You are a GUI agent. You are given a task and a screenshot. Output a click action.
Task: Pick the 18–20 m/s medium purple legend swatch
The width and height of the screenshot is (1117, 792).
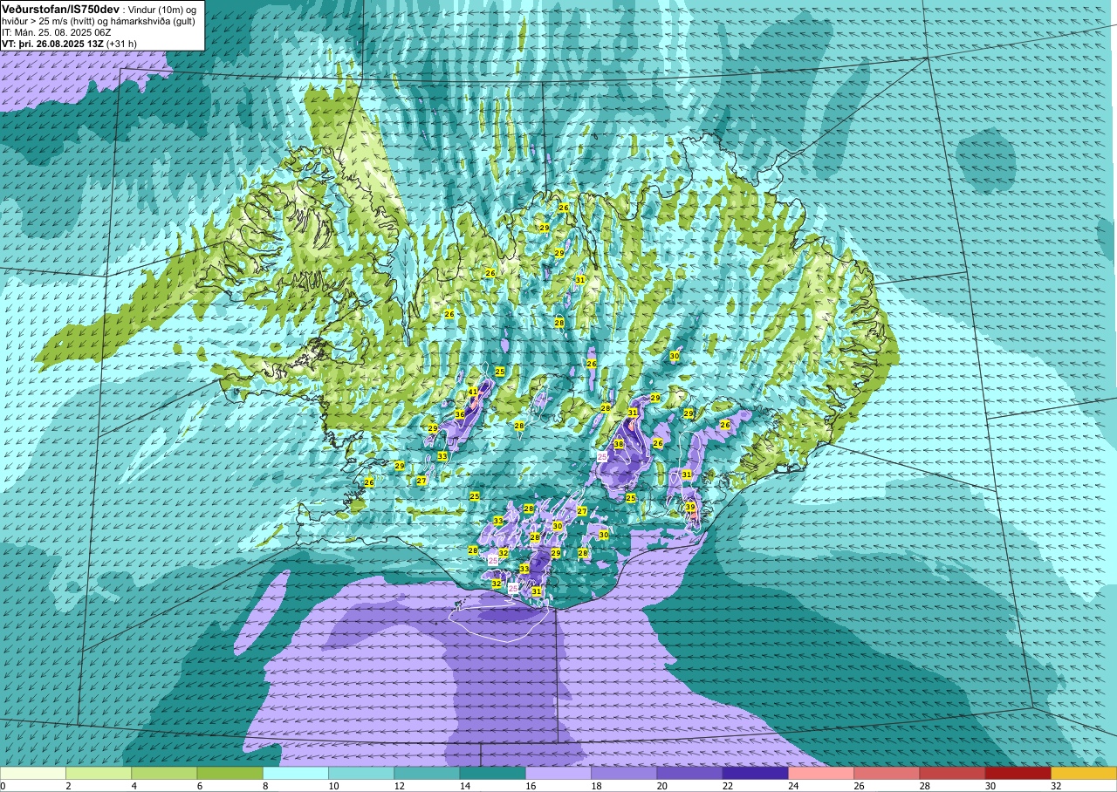coord(624,773)
